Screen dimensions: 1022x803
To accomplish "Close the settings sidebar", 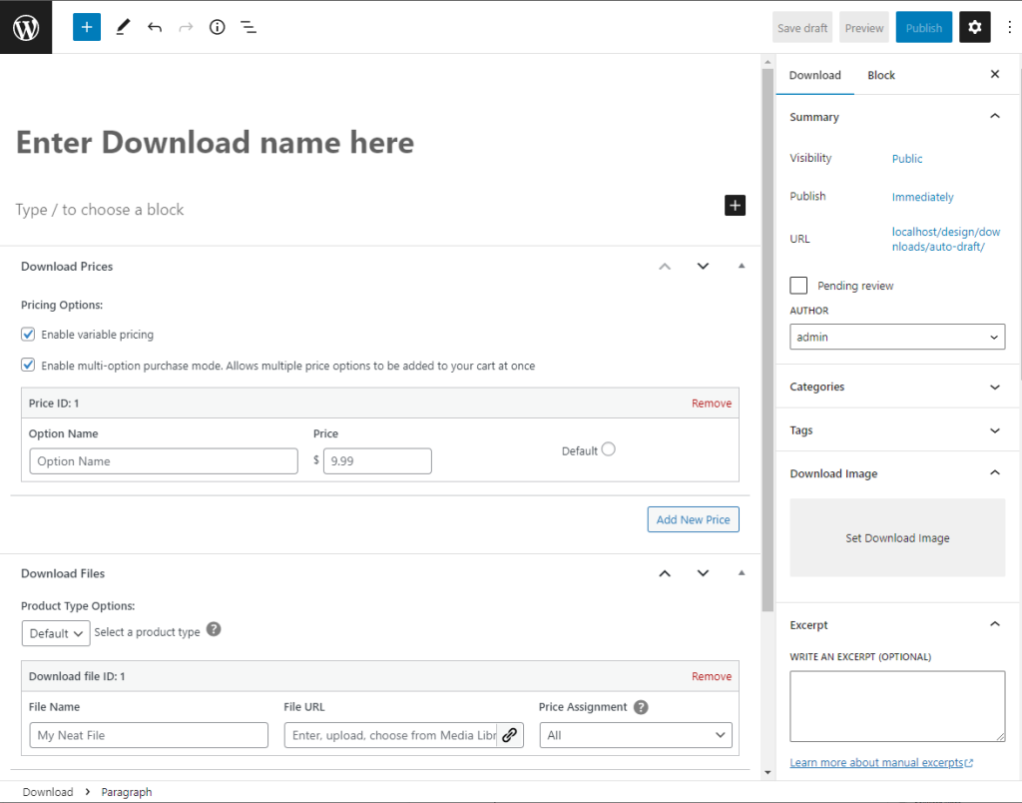I will tap(995, 74).
